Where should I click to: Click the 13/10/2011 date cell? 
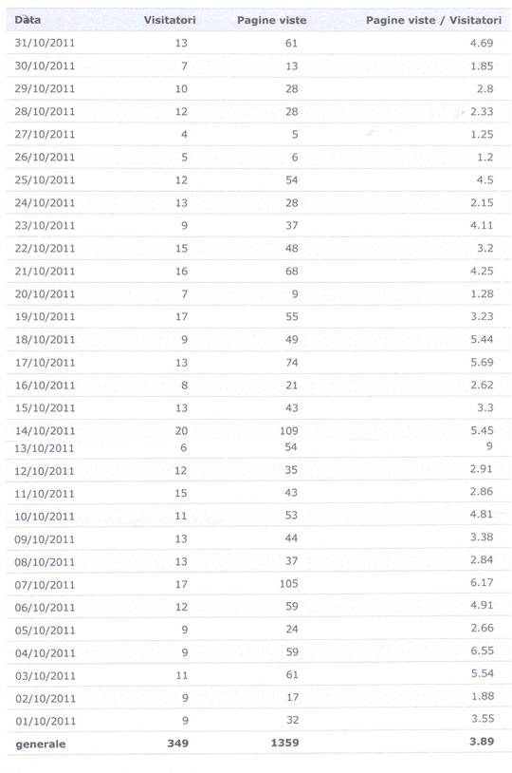[45, 448]
